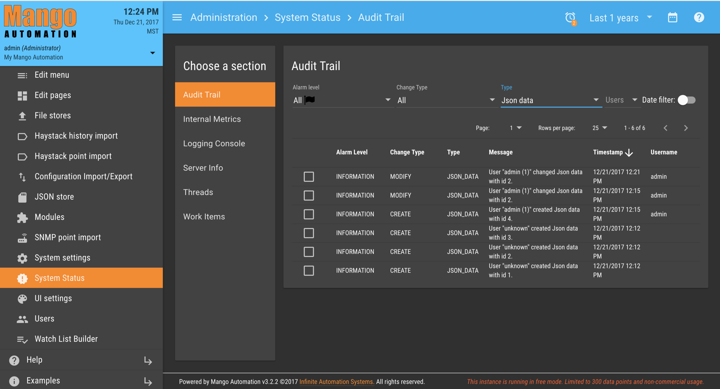Viewport: 720px width, 389px height.
Task: Click the Edit pages dashboard icon
Action: (22, 95)
